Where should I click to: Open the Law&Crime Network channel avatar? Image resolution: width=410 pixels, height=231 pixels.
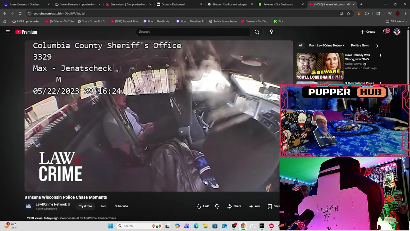[x=29, y=206]
